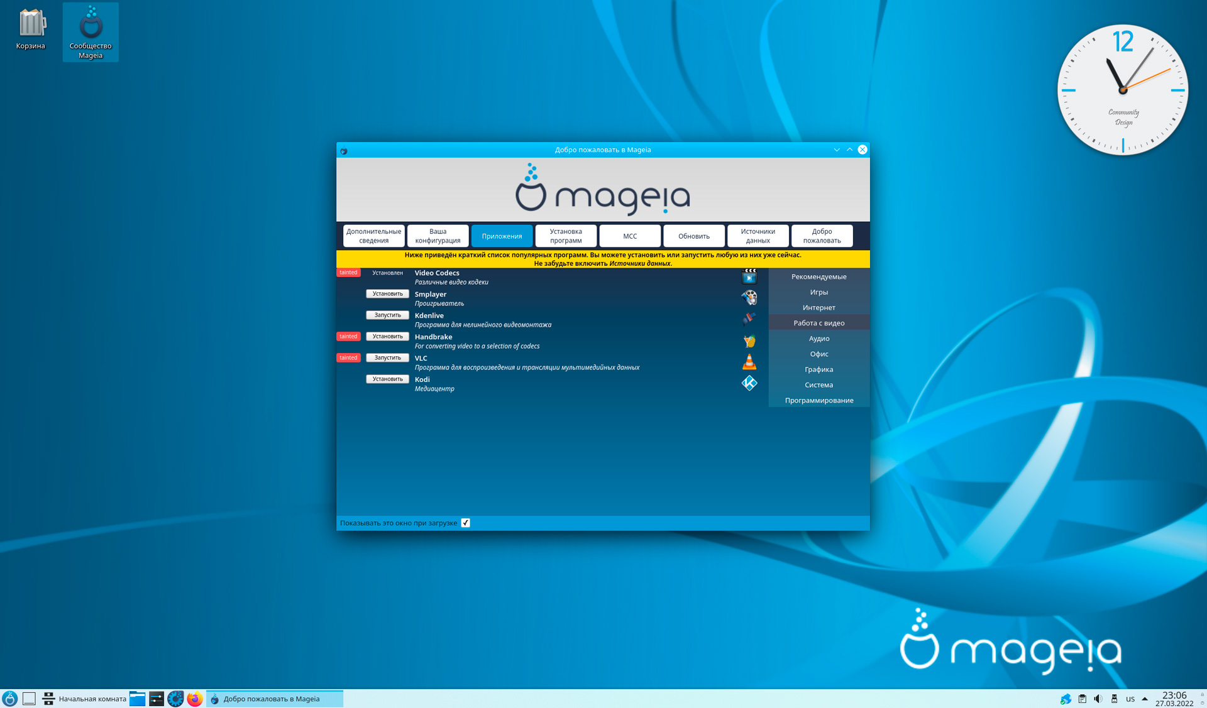Click the VLC cone icon

point(749,362)
